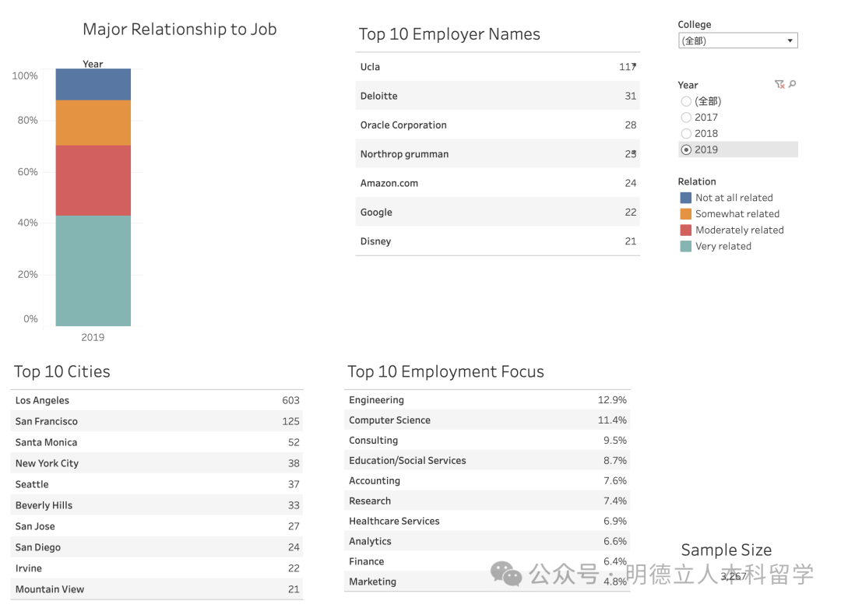Select the 2019 year radio button
This screenshot has width=841, height=608.
[x=686, y=150]
